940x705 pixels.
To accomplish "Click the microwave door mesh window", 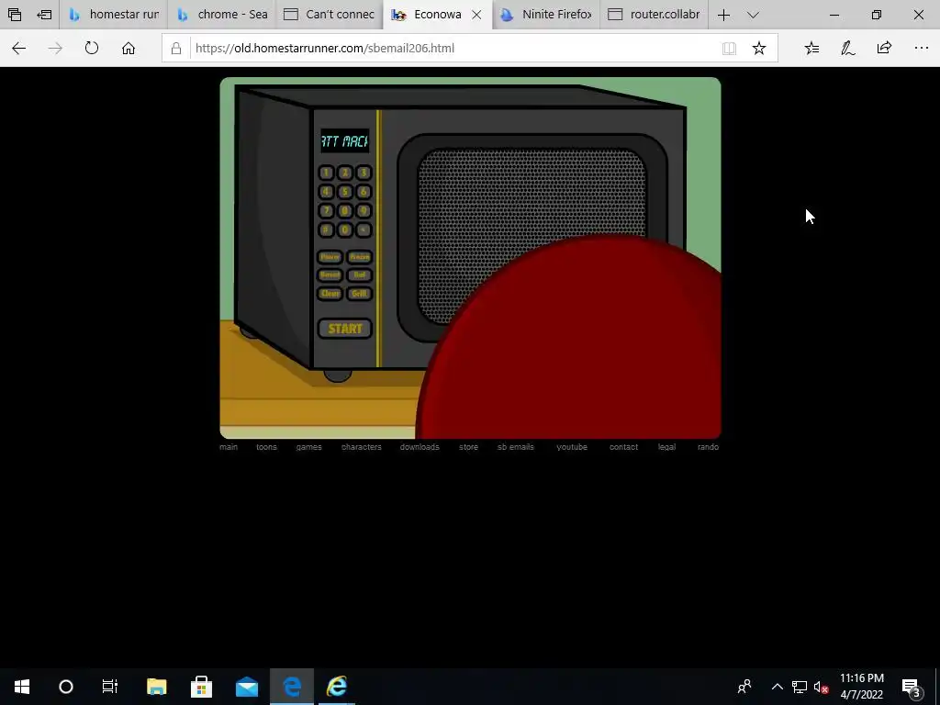I will (532, 237).
